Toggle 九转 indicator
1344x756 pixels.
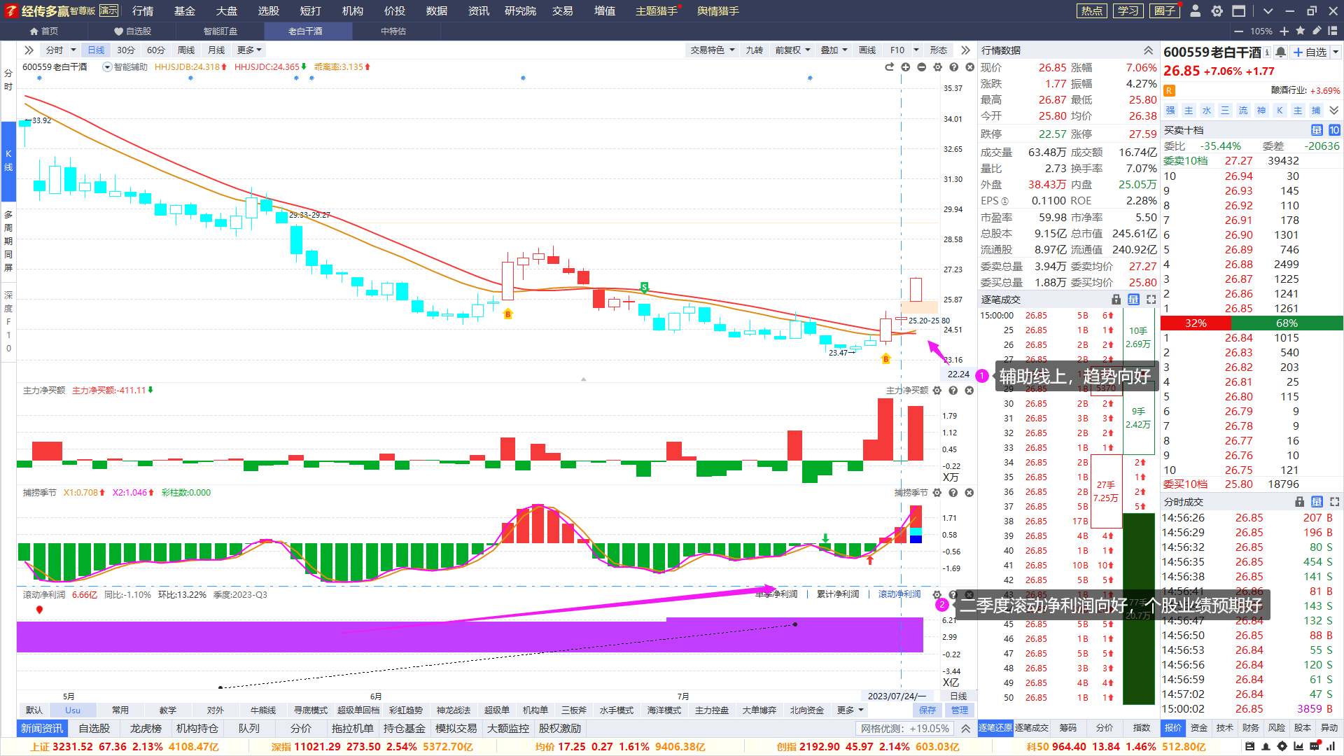(x=754, y=50)
